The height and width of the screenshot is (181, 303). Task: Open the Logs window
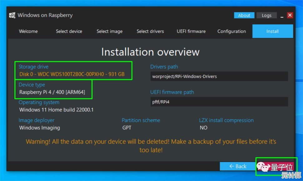pos(266,15)
